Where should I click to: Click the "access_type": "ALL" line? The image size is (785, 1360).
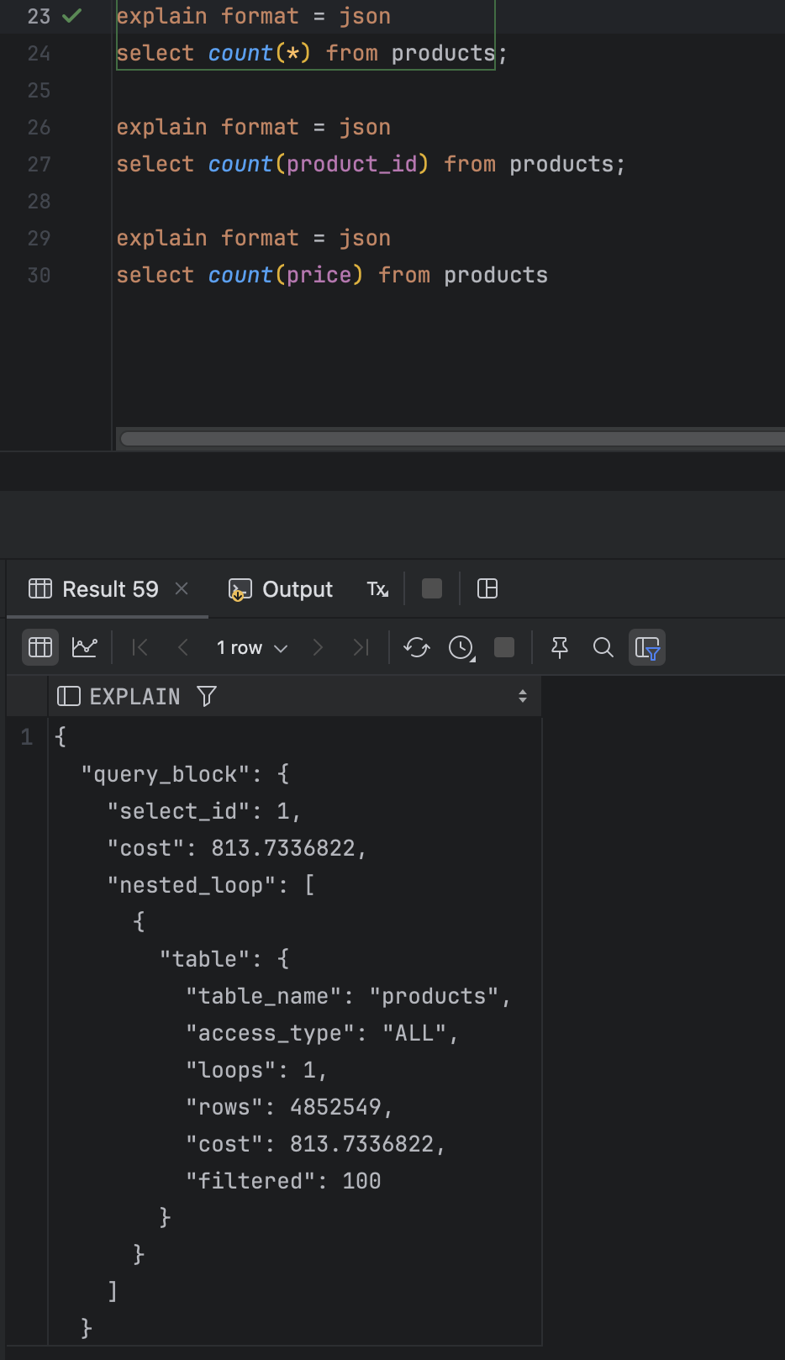click(x=322, y=1033)
